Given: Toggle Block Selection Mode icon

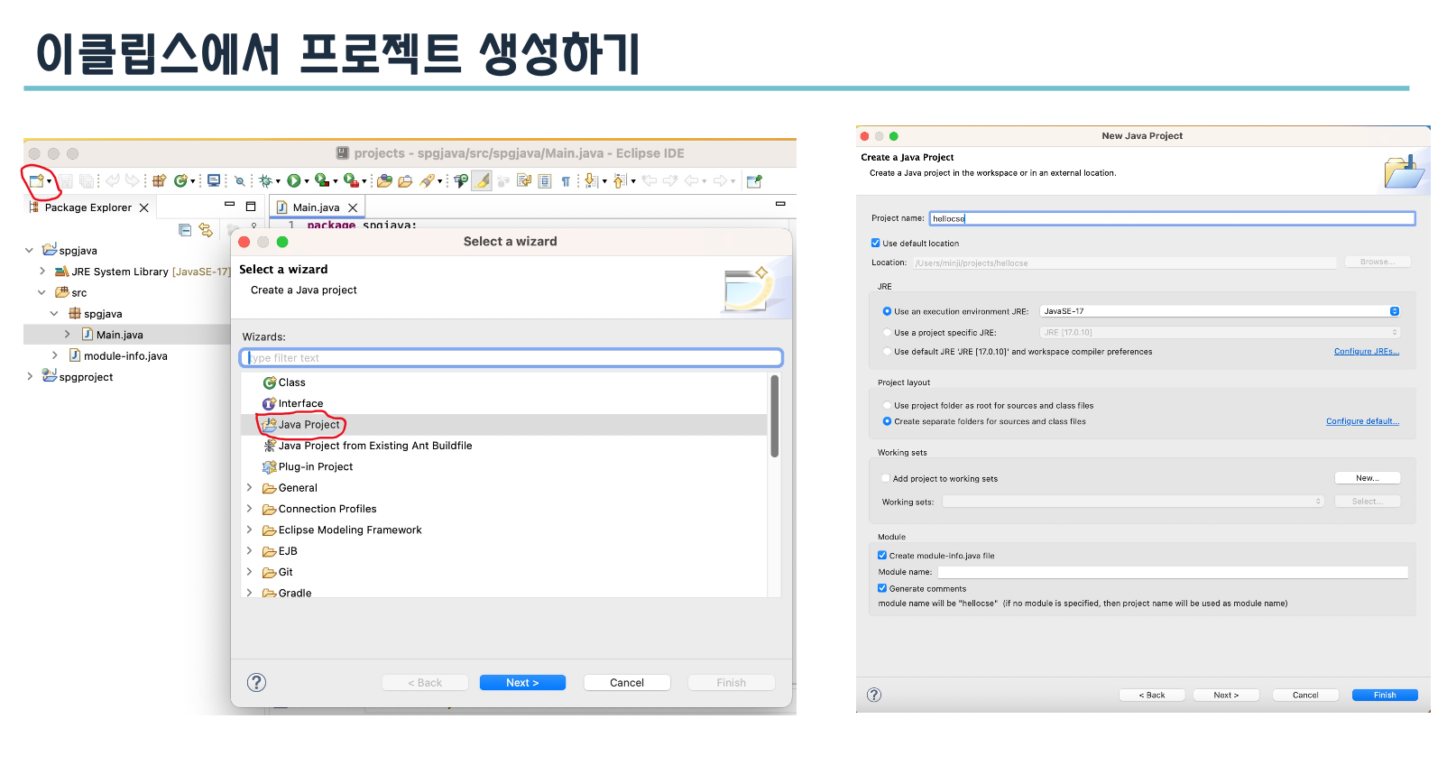Looking at the screenshot, I should (545, 181).
